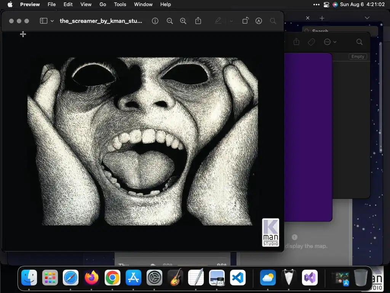
Task: Open the Go menu
Action: [103, 4]
